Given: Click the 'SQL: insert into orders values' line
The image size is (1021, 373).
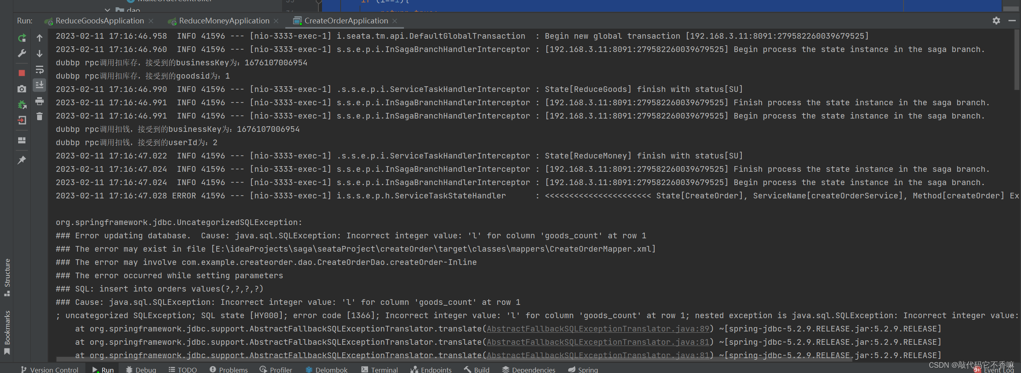Looking at the screenshot, I should pos(159,289).
